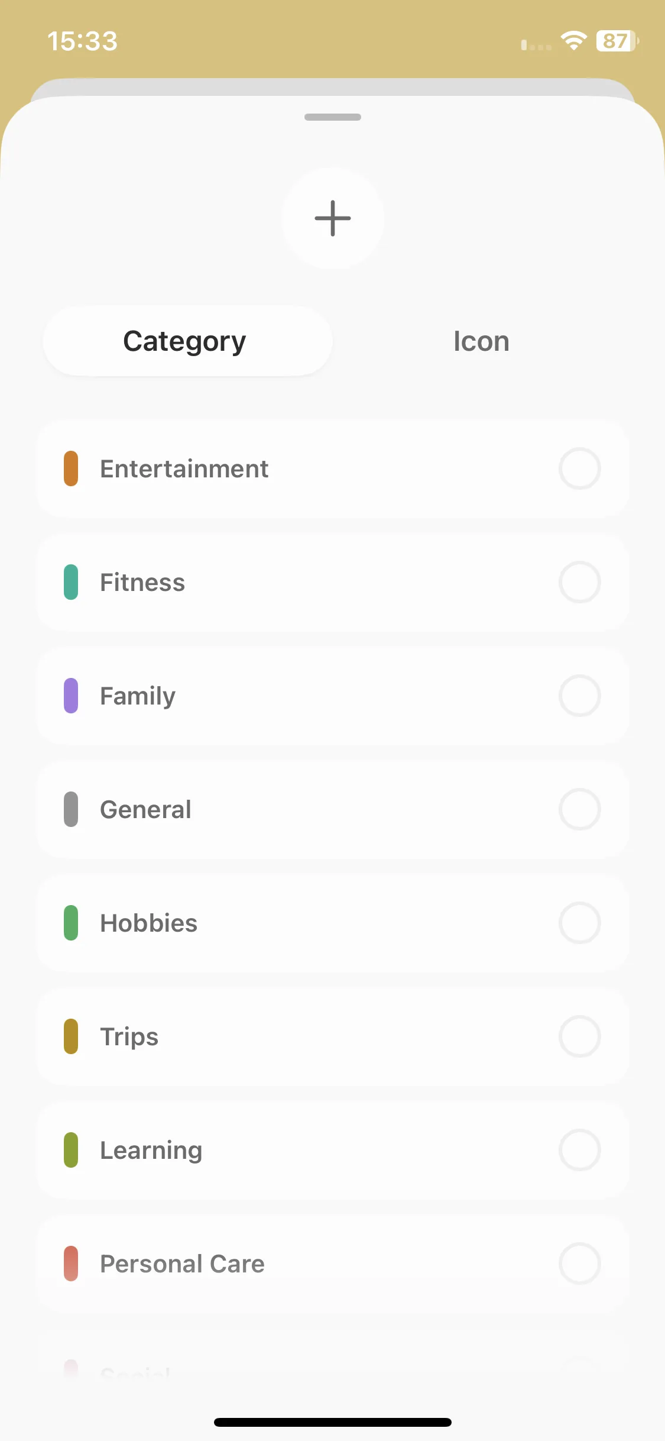Tap the Wi-Fi status icon

[x=573, y=41]
